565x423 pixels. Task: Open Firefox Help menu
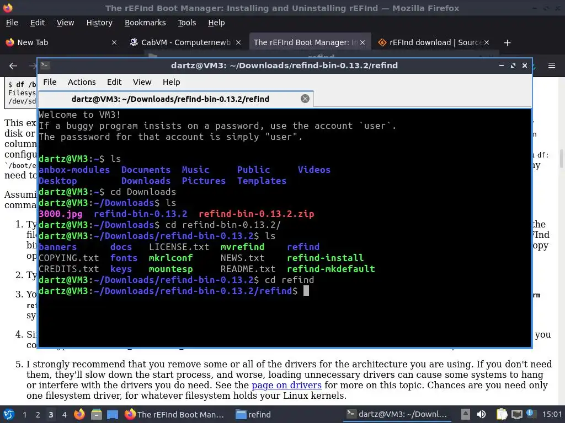(x=216, y=23)
